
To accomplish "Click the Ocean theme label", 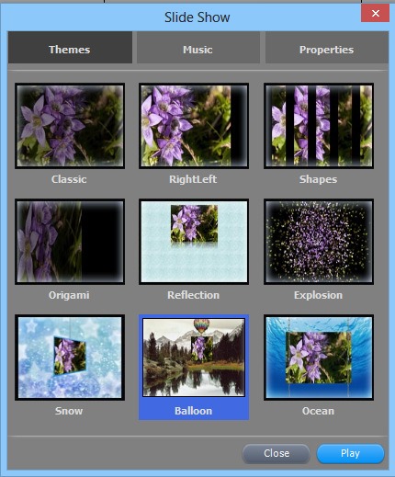I will point(318,411).
